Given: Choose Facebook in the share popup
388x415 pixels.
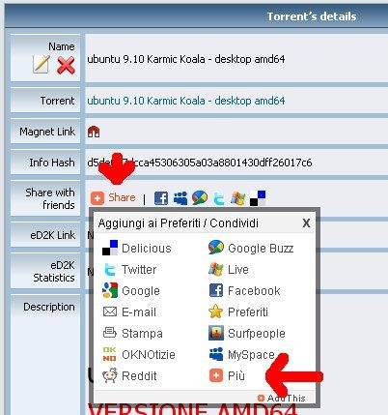Looking at the screenshot, I should (x=244, y=291).
